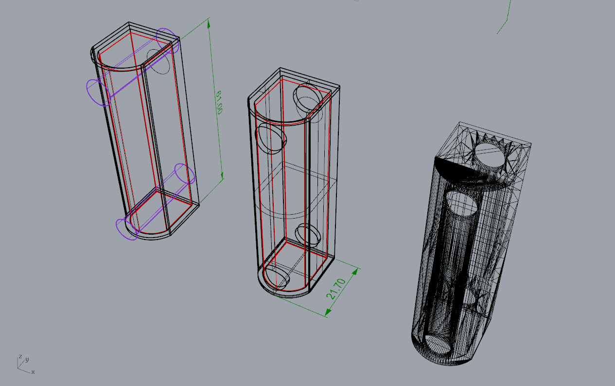Select the green polyline in top-right corner

pyautogui.click(x=505, y=17)
